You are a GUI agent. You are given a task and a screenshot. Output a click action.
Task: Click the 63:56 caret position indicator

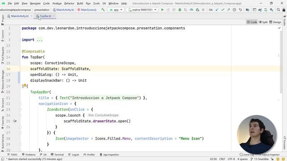(x=213, y=159)
